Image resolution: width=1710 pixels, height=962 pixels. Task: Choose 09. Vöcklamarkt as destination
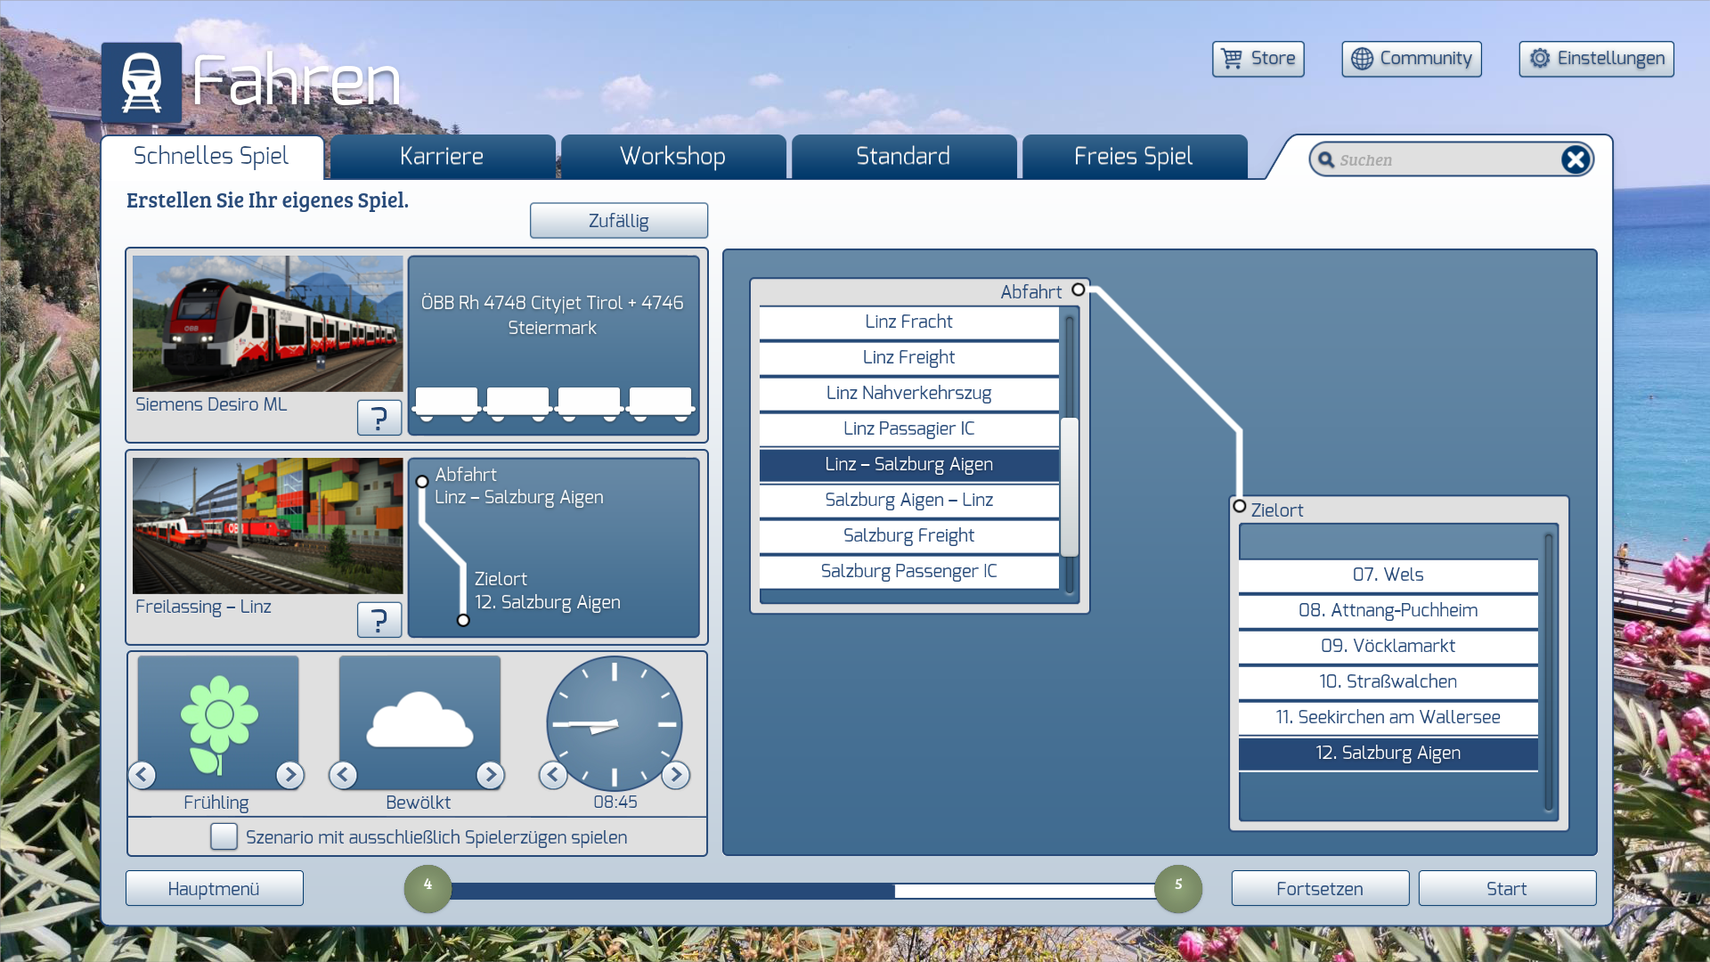click(1388, 646)
